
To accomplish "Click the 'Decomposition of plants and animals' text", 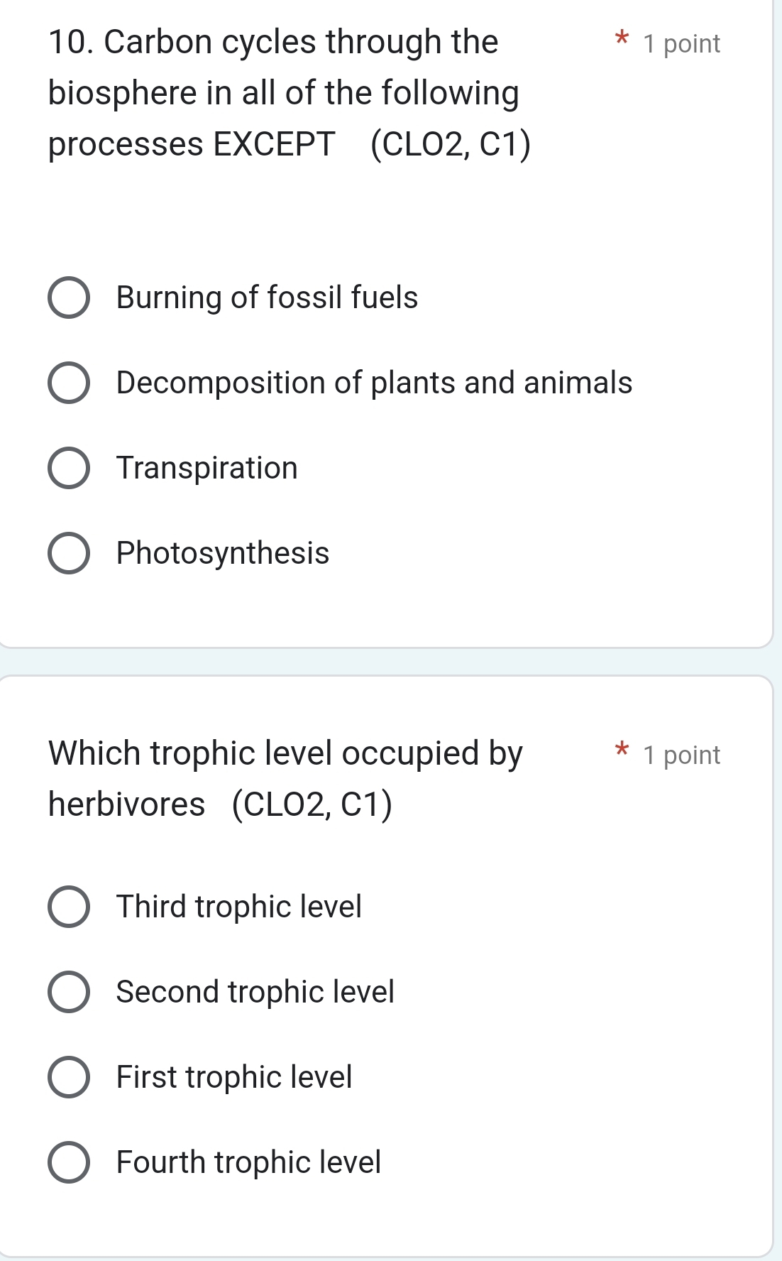I will pyautogui.click(x=374, y=383).
